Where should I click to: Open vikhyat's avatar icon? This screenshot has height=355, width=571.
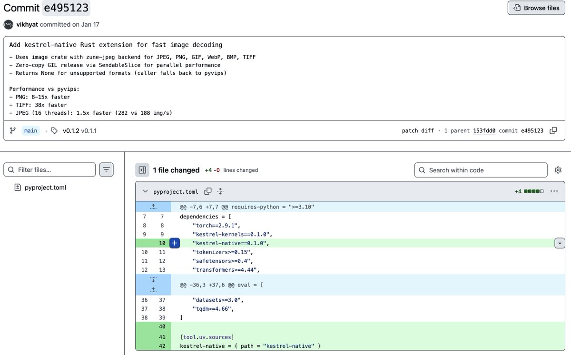pyautogui.click(x=8, y=24)
